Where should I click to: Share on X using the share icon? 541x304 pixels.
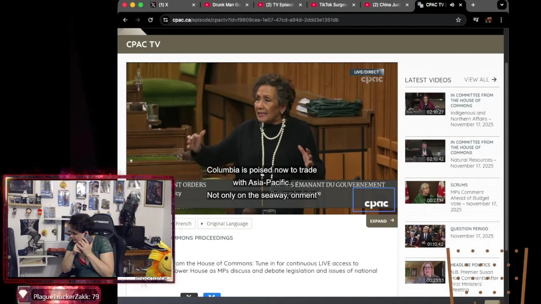(189, 295)
